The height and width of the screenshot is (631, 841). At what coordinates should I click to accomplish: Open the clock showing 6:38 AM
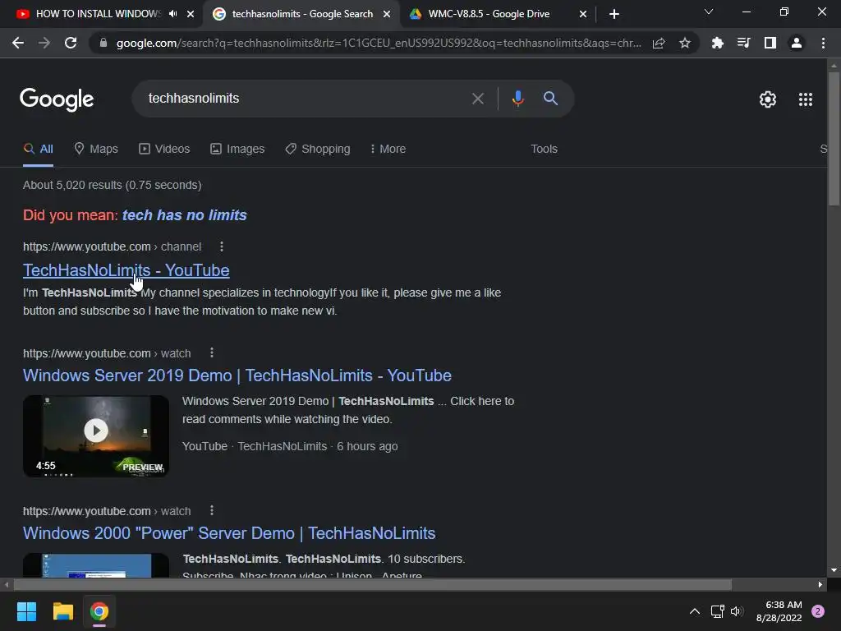pyautogui.click(x=779, y=611)
